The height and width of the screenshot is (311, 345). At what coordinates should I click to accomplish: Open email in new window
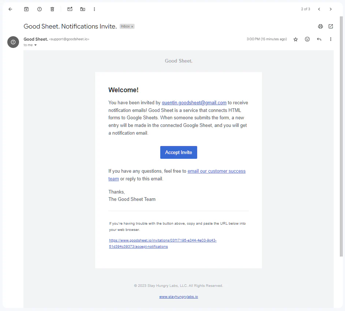pyautogui.click(x=331, y=26)
